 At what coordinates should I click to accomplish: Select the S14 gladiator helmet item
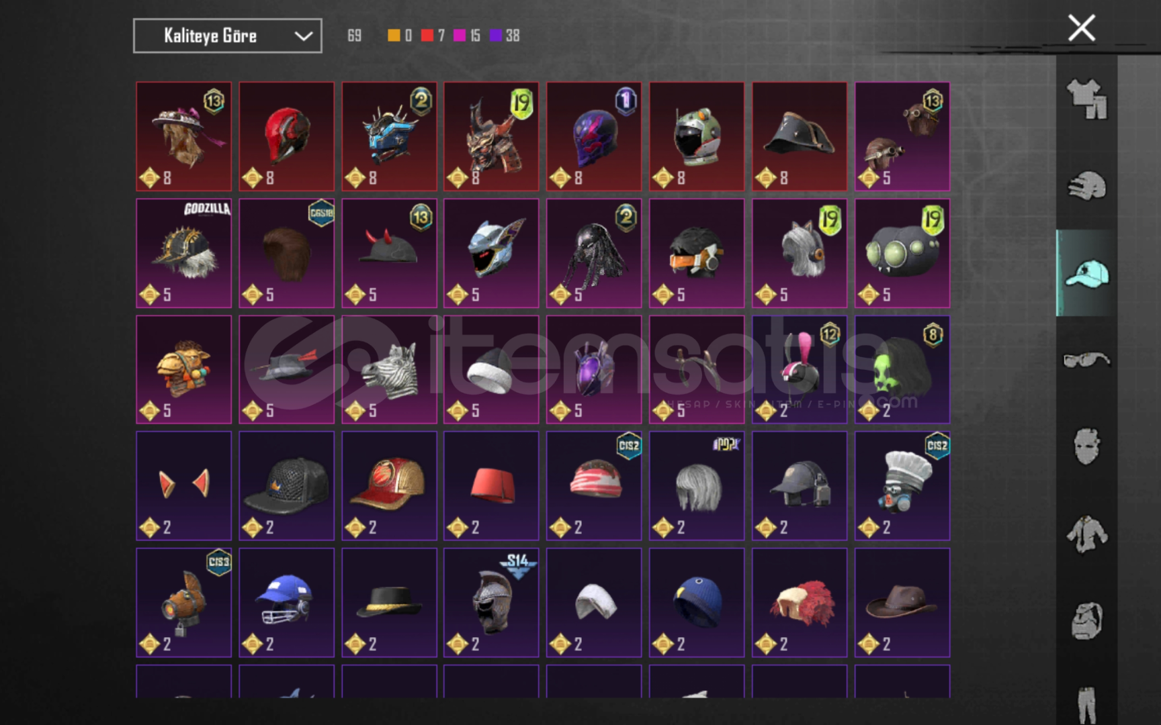(x=491, y=603)
